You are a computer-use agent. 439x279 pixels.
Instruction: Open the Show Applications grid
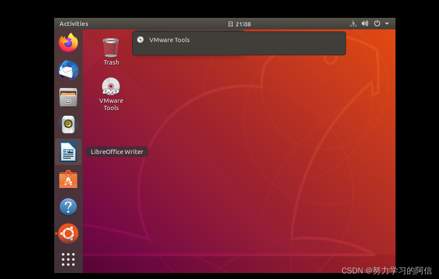(68, 259)
